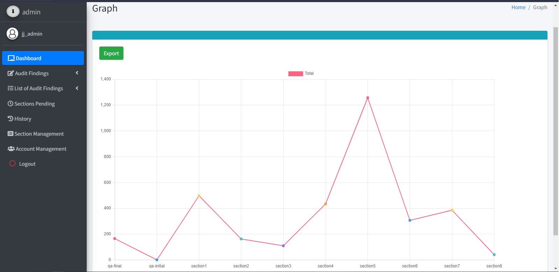This screenshot has width=559, height=272.
Task: Click the section5 peak data point
Action: 367,98
